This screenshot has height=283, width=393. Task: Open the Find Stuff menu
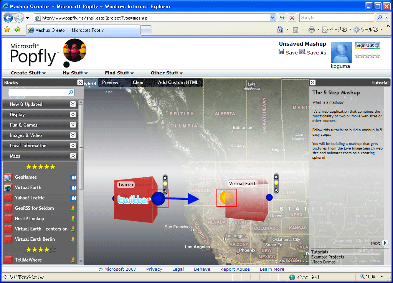tap(119, 73)
